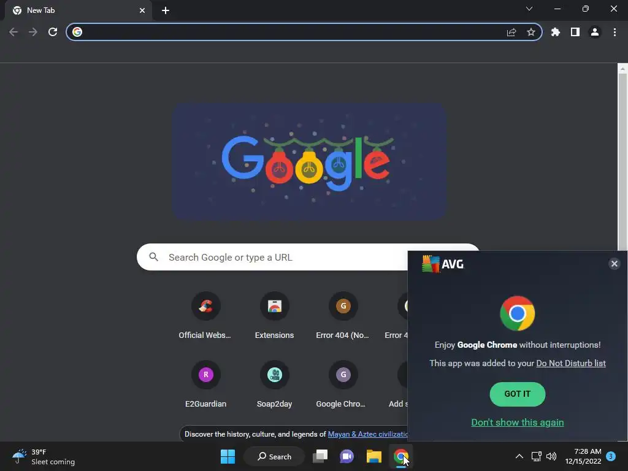This screenshot has width=628, height=471.
Task: Open a new tab with the plus button
Action: pos(166,10)
